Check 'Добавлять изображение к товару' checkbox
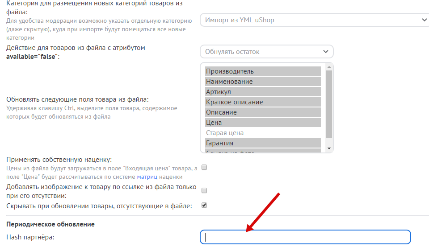The height and width of the screenshot is (247, 429). click(204, 190)
